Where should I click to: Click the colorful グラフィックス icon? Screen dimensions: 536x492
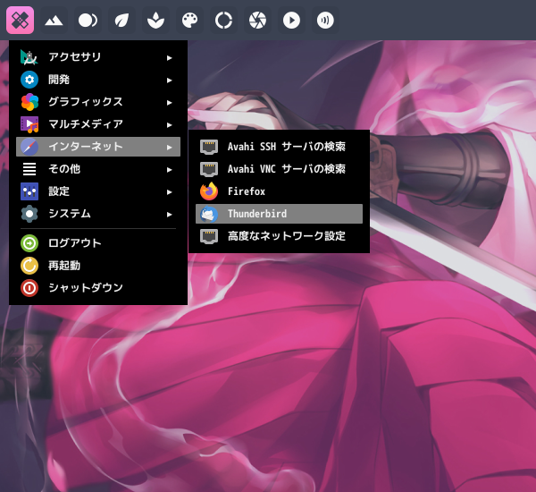[x=29, y=102]
